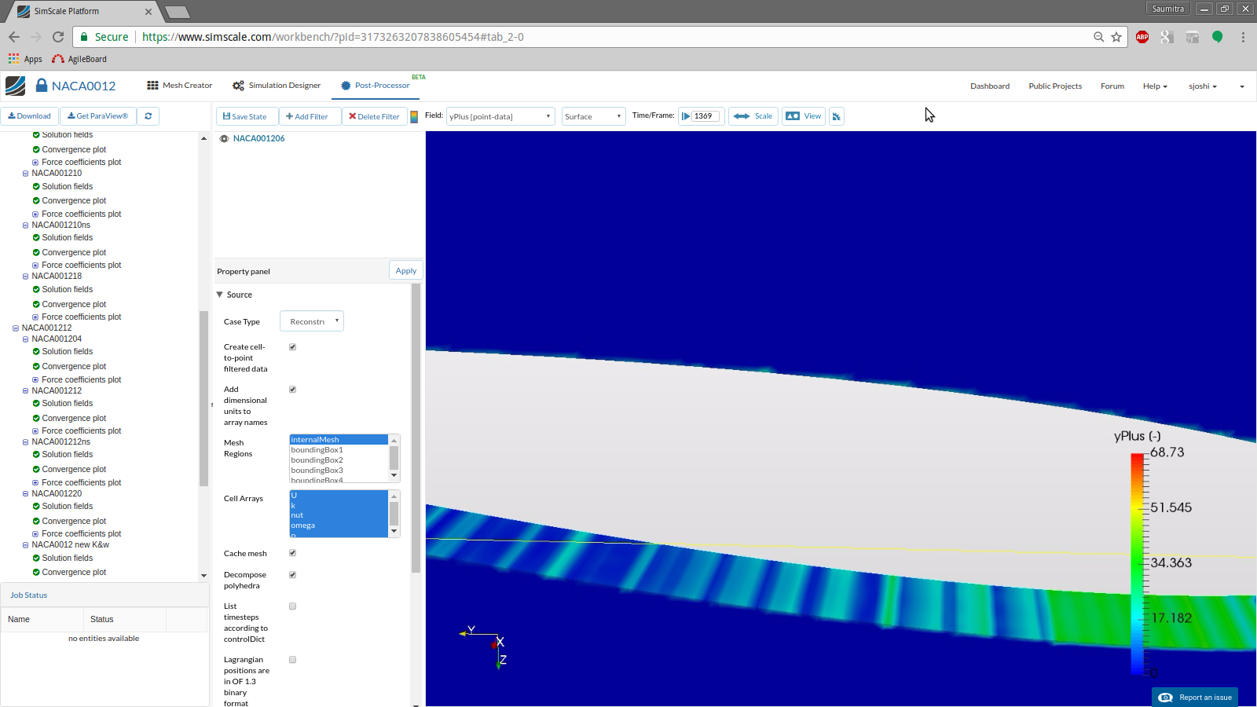
Task: Open the Surface representation dropdown
Action: click(593, 116)
